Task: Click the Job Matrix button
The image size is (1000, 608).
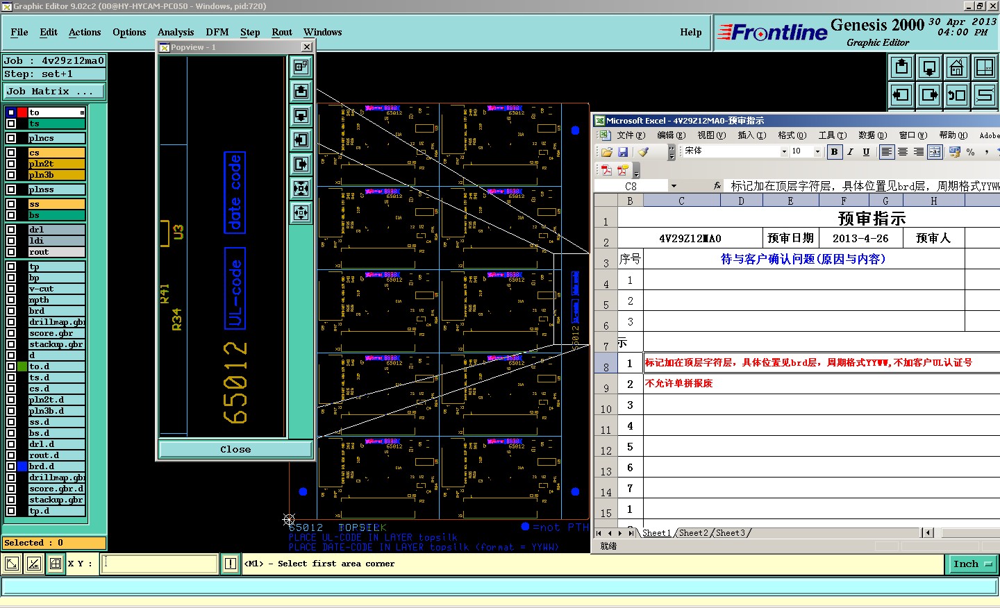Action: [x=54, y=92]
